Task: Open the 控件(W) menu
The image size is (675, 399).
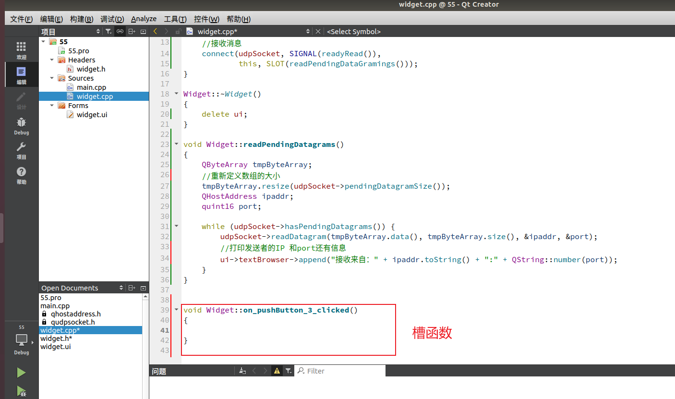Action: coord(206,19)
